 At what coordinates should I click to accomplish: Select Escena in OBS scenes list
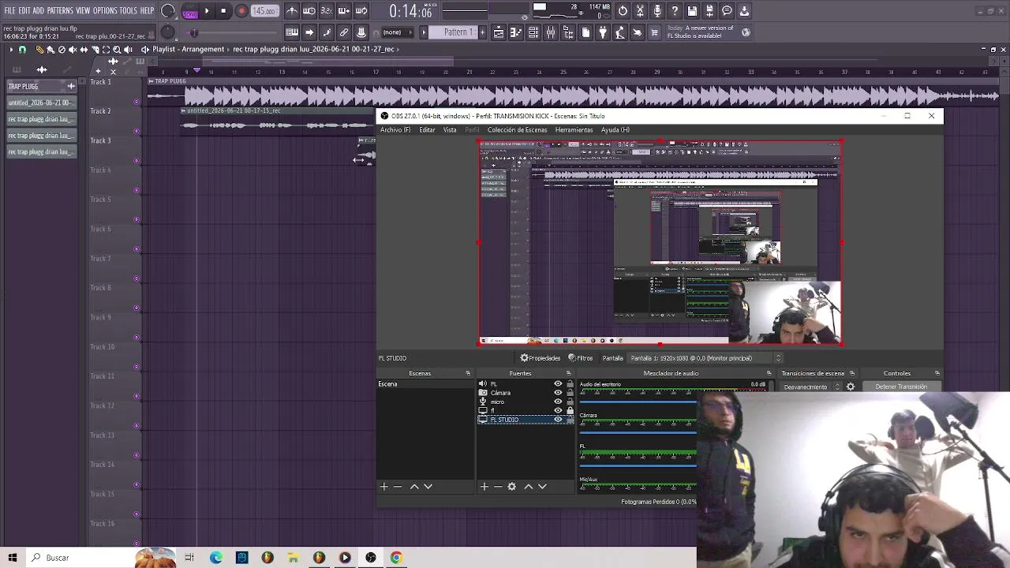click(x=425, y=384)
